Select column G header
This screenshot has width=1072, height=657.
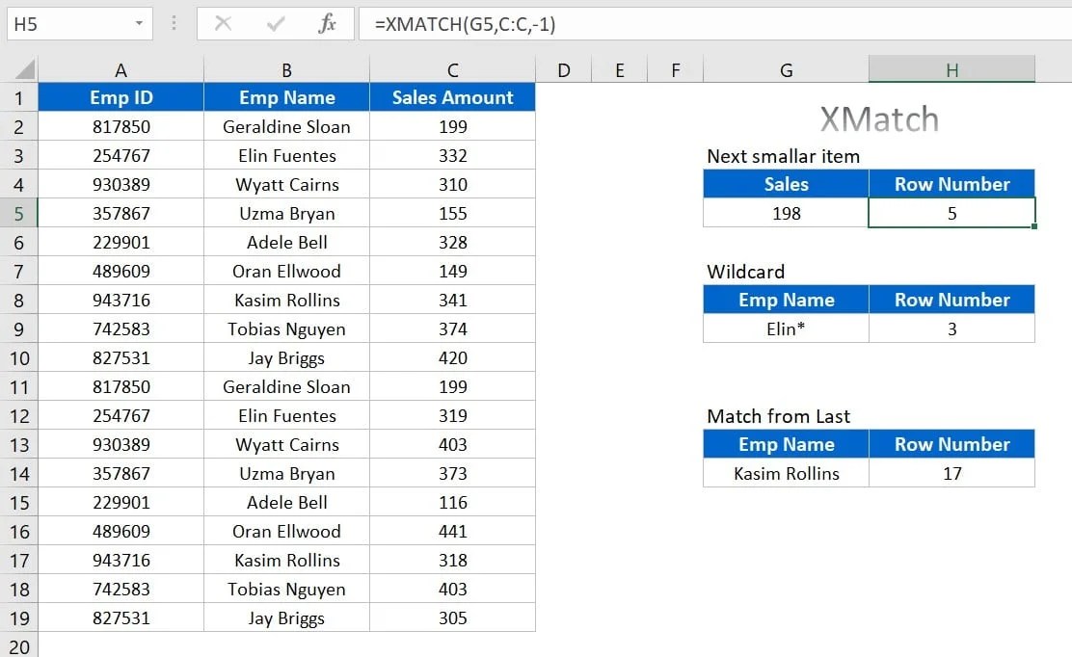click(x=787, y=69)
